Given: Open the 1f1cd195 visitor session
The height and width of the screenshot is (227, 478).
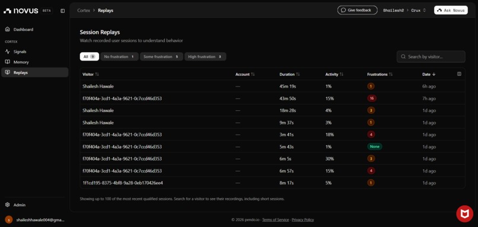Looking at the screenshot, I should [x=273, y=183].
